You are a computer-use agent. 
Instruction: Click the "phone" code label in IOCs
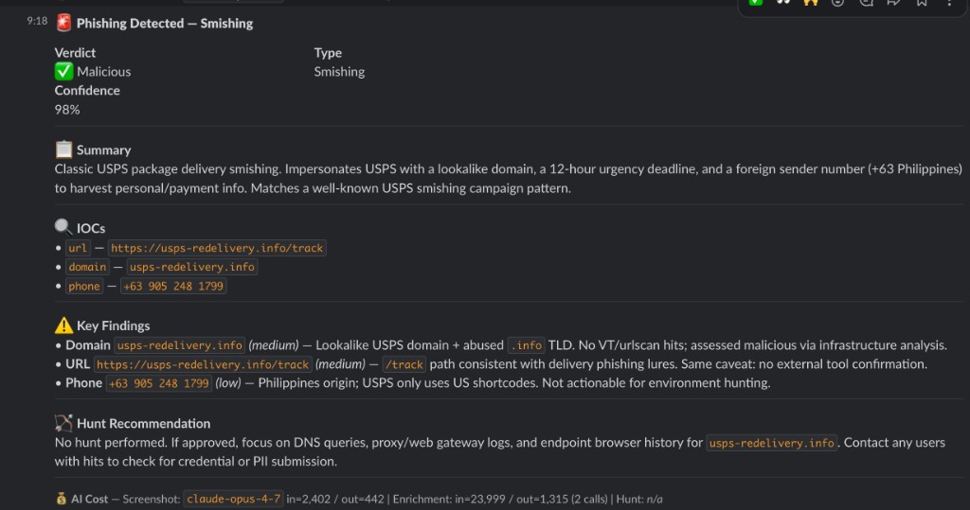(84, 286)
